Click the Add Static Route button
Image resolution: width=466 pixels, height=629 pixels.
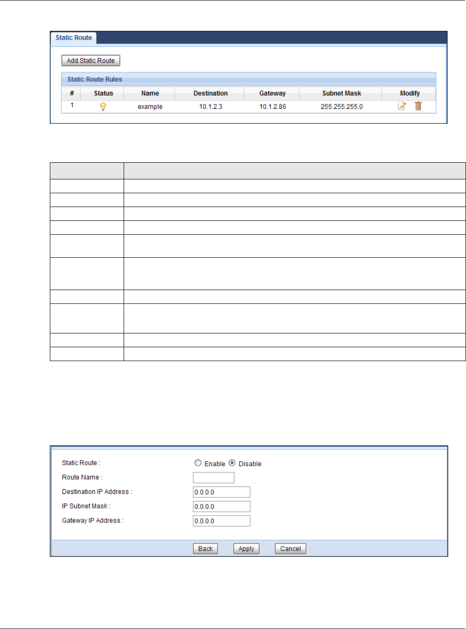[x=91, y=60]
